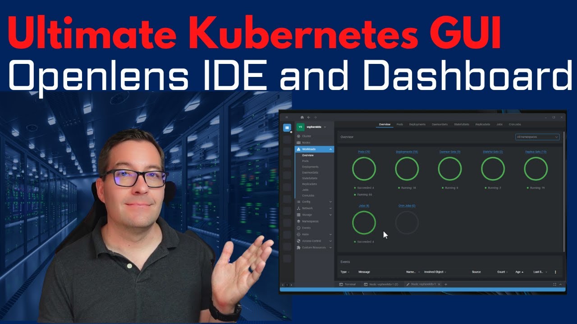
Task: Switch to the Jobs tab
Action: click(x=499, y=124)
